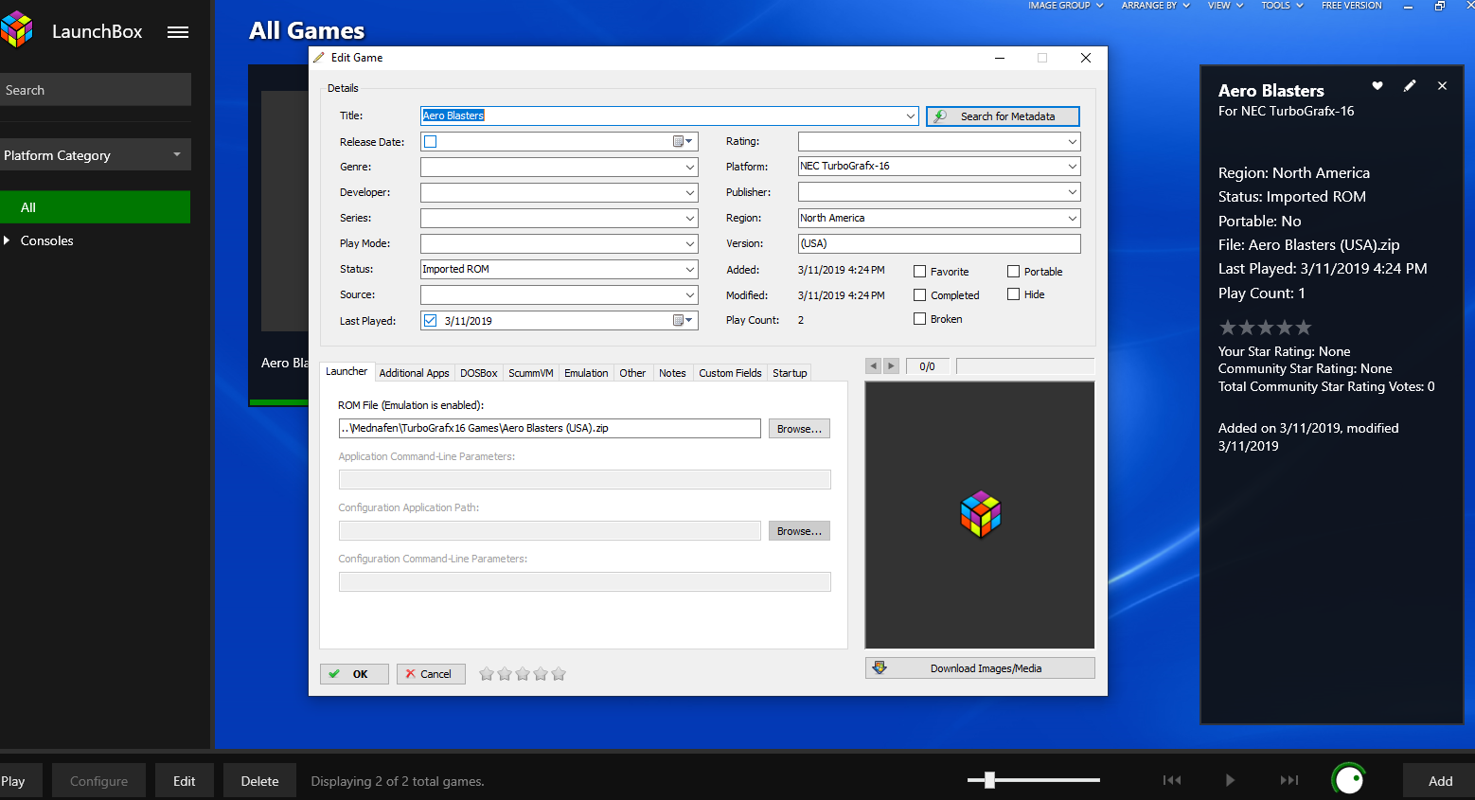Open the Arrange By menu
The width and height of the screenshot is (1475, 800).
click(1155, 6)
